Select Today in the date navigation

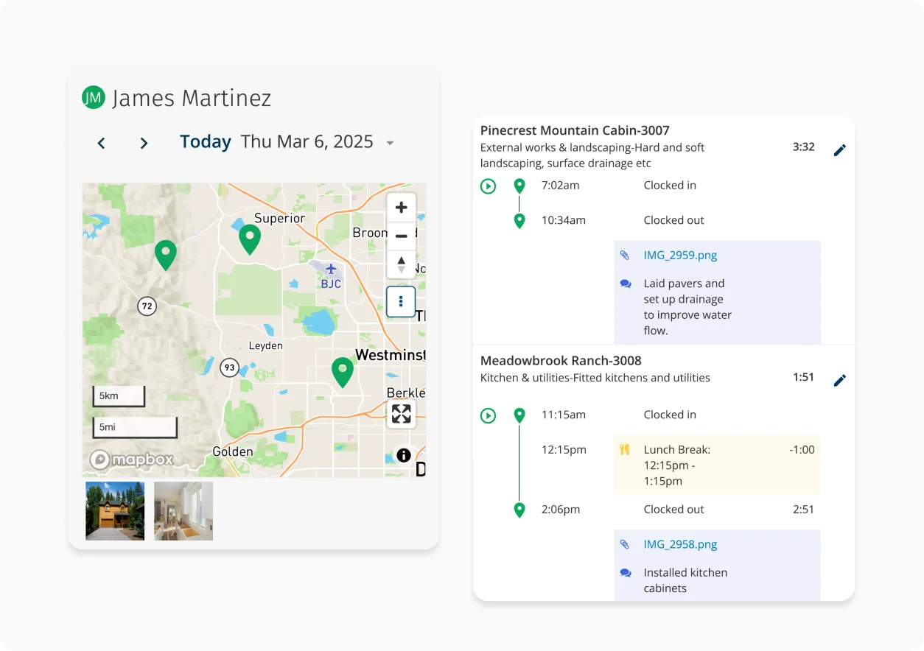205,141
